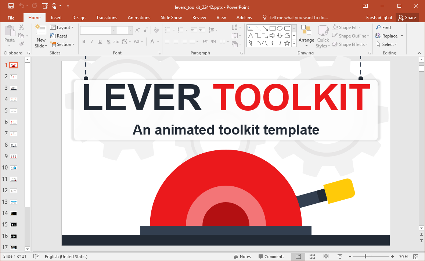Open the Design ribbon tab
Image resolution: width=425 pixels, height=261 pixels.
[x=79, y=17]
